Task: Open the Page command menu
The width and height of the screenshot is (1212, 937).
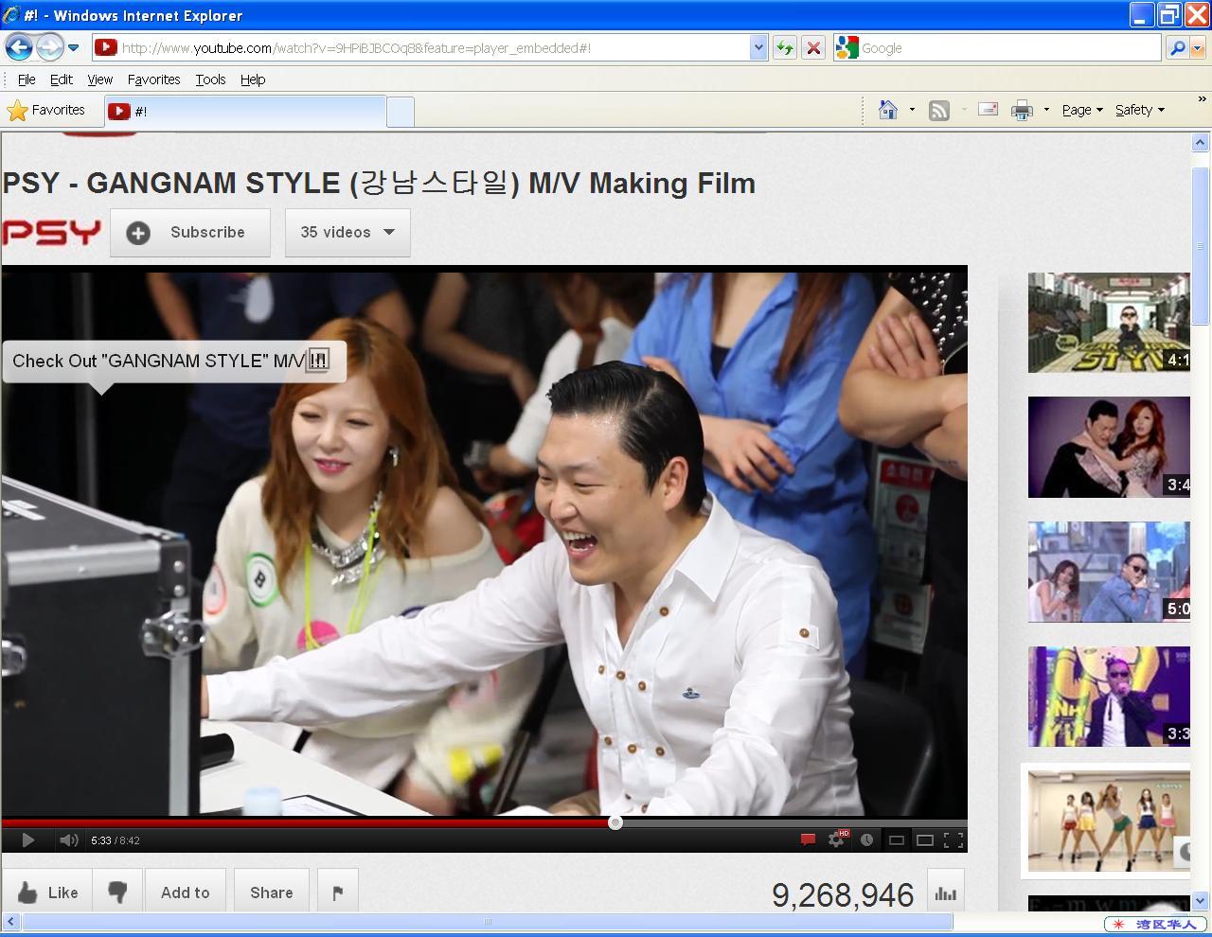Action: 1082,110
